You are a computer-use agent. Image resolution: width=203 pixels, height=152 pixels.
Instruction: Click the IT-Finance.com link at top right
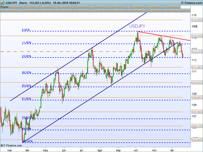(x=192, y=3)
